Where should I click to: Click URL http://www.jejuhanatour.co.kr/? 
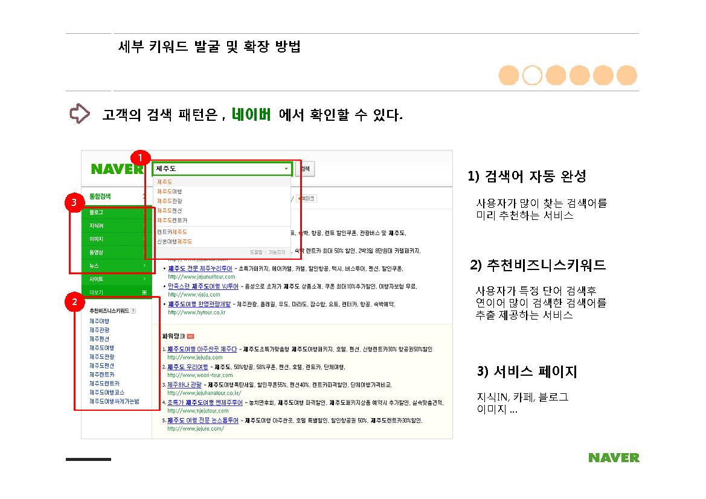click(x=204, y=393)
